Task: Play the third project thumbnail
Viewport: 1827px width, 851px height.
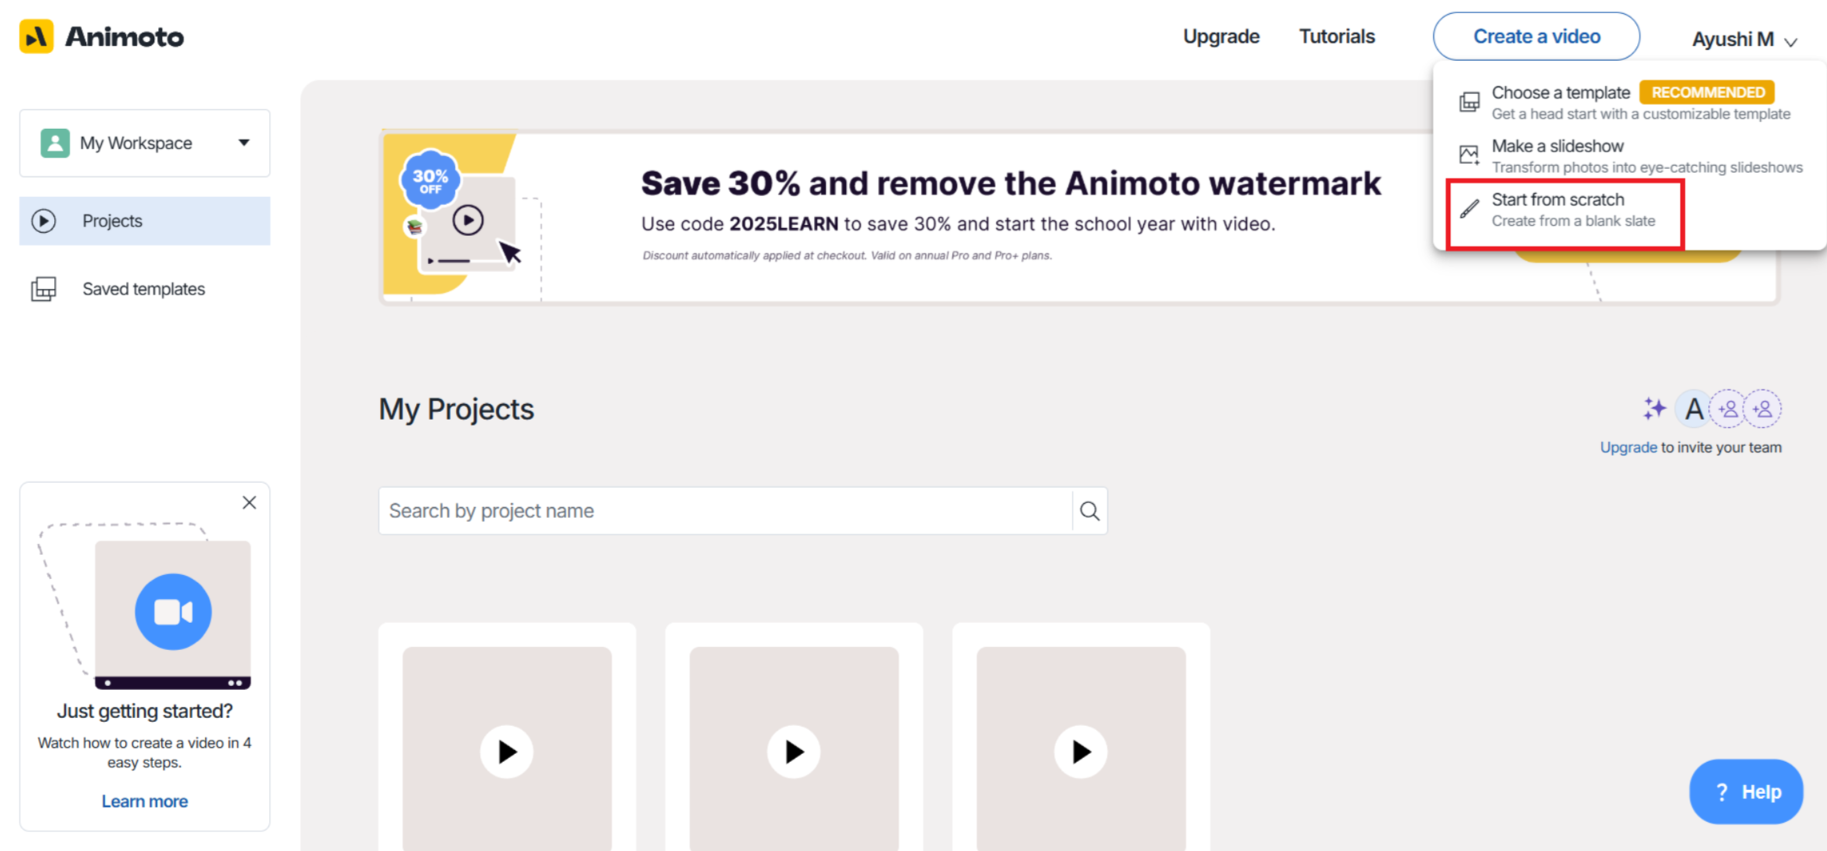Action: tap(1080, 752)
